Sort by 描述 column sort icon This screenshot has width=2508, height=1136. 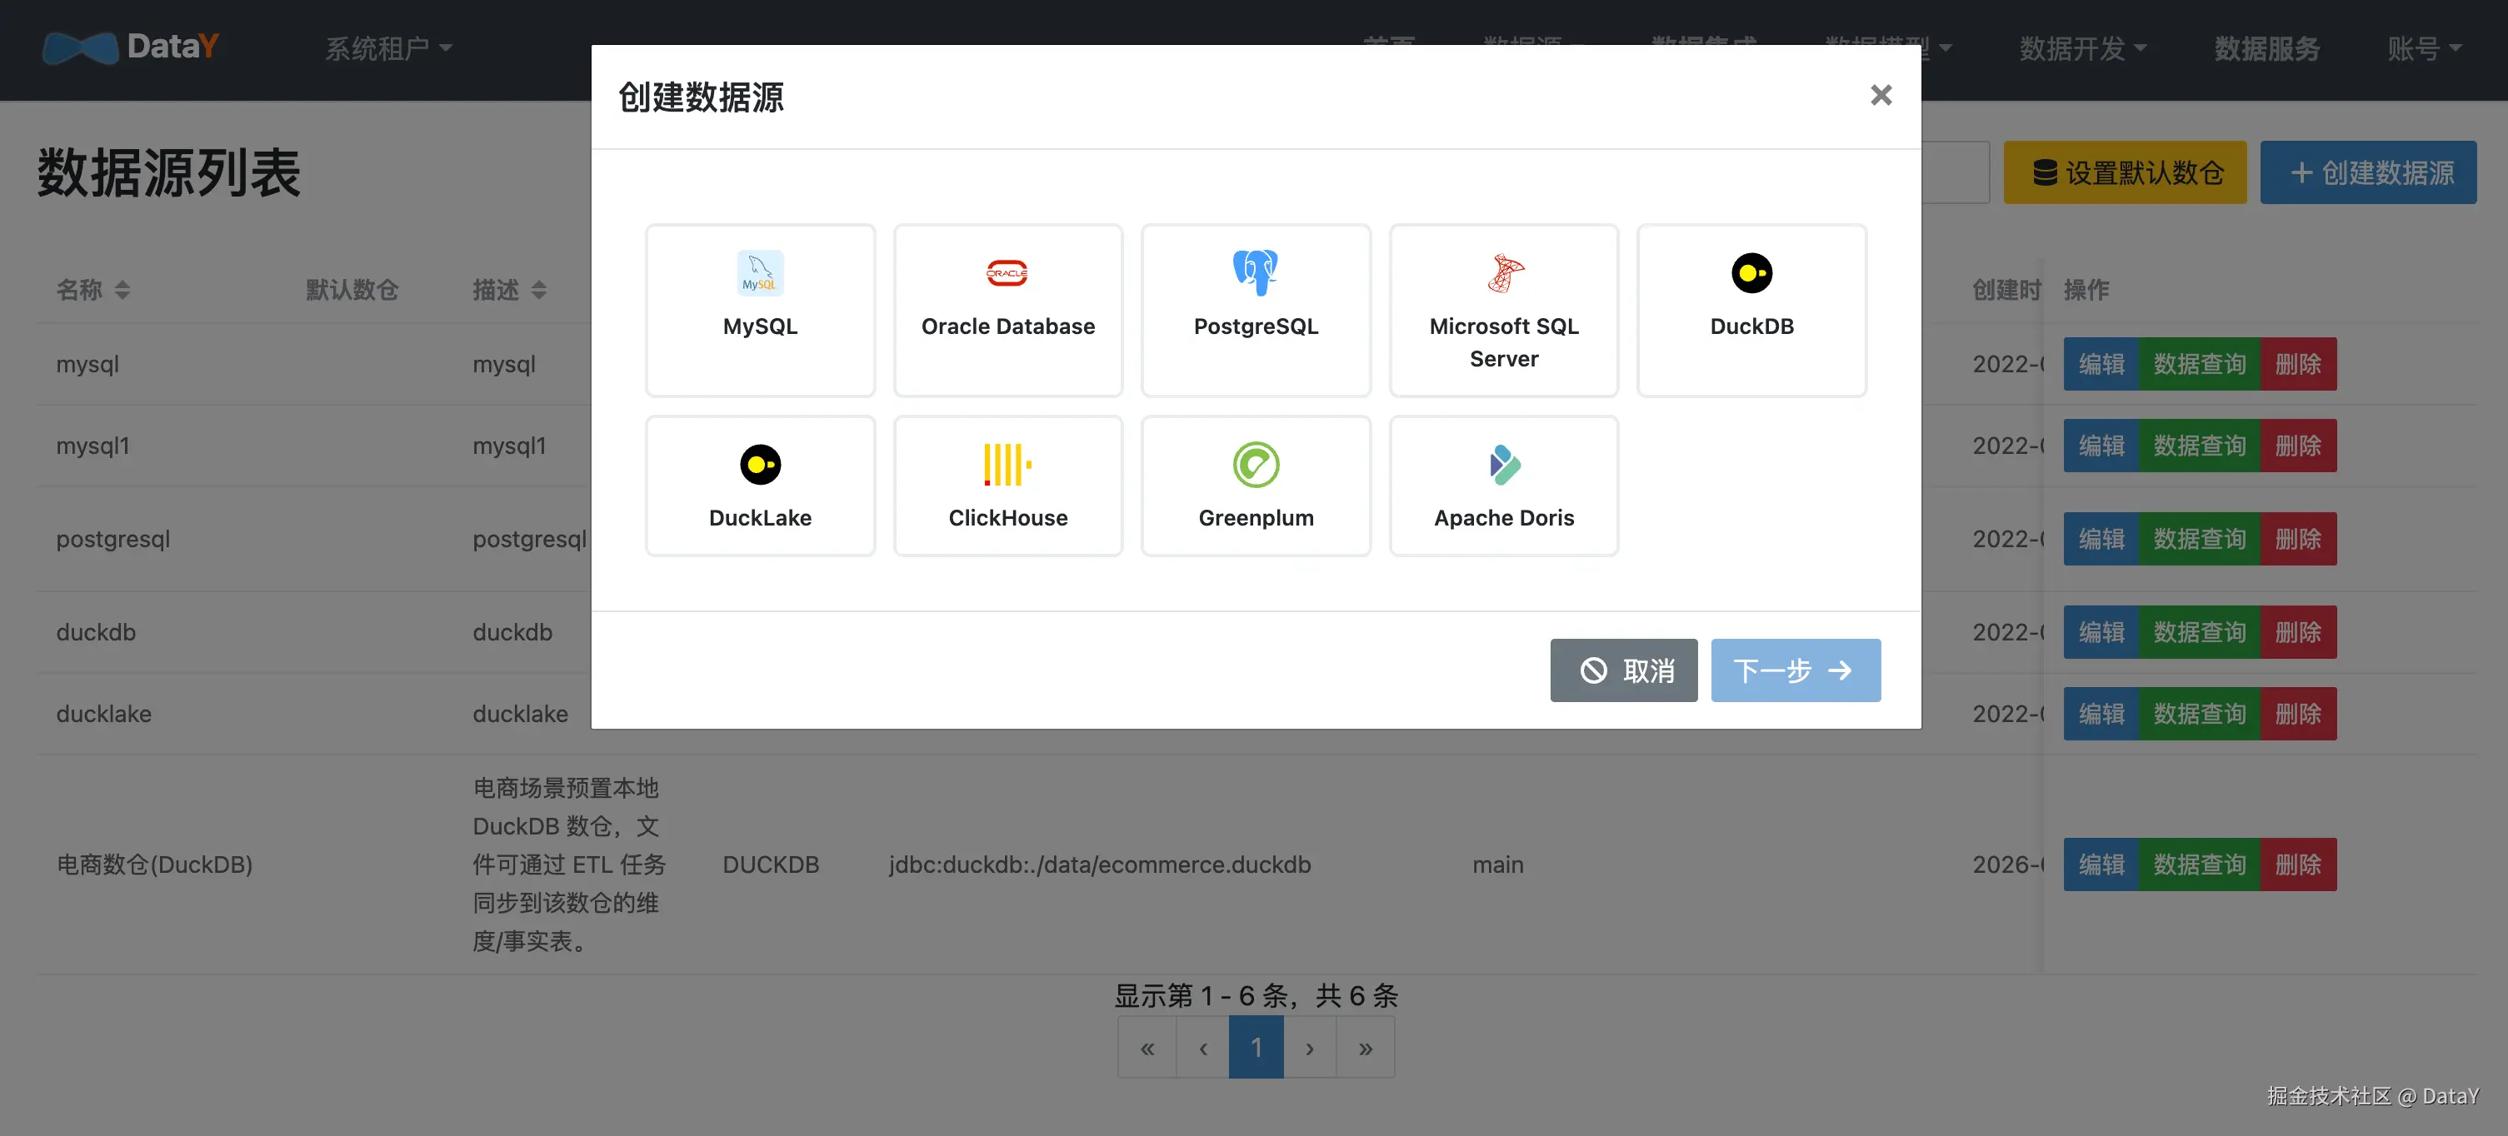tap(538, 289)
